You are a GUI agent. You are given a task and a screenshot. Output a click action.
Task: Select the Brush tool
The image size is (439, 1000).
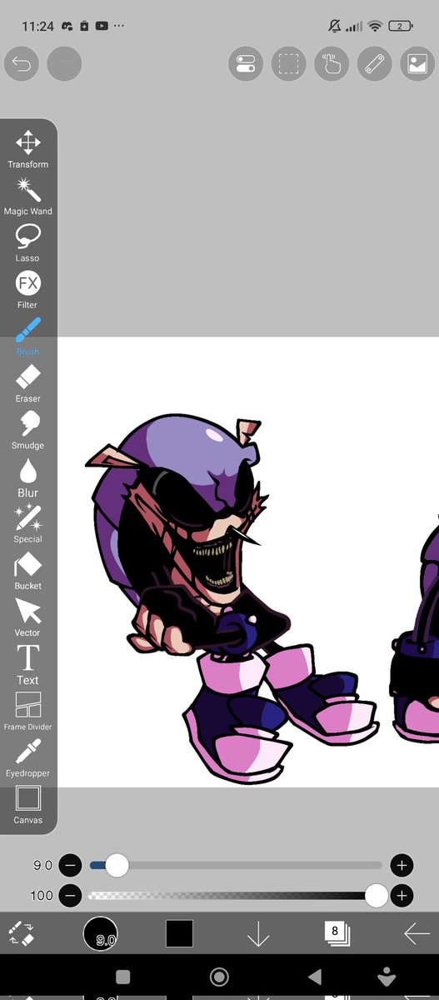click(28, 337)
